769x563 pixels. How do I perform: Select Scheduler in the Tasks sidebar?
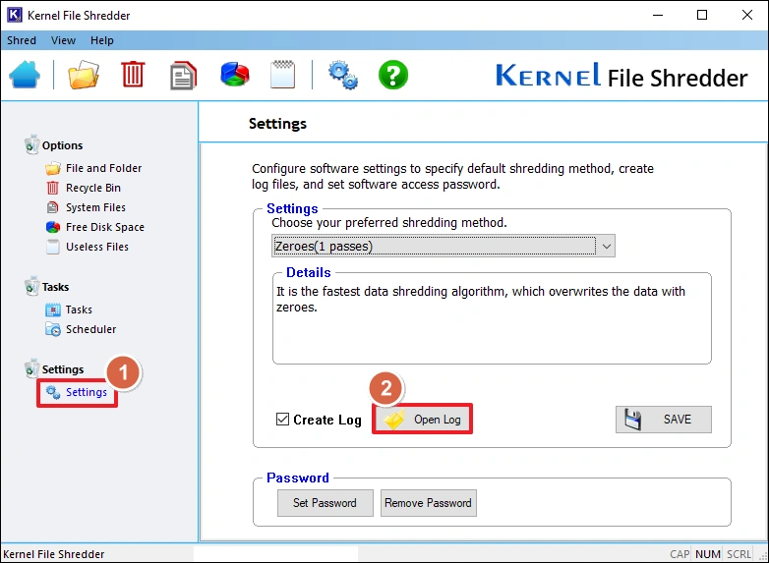[x=90, y=329]
